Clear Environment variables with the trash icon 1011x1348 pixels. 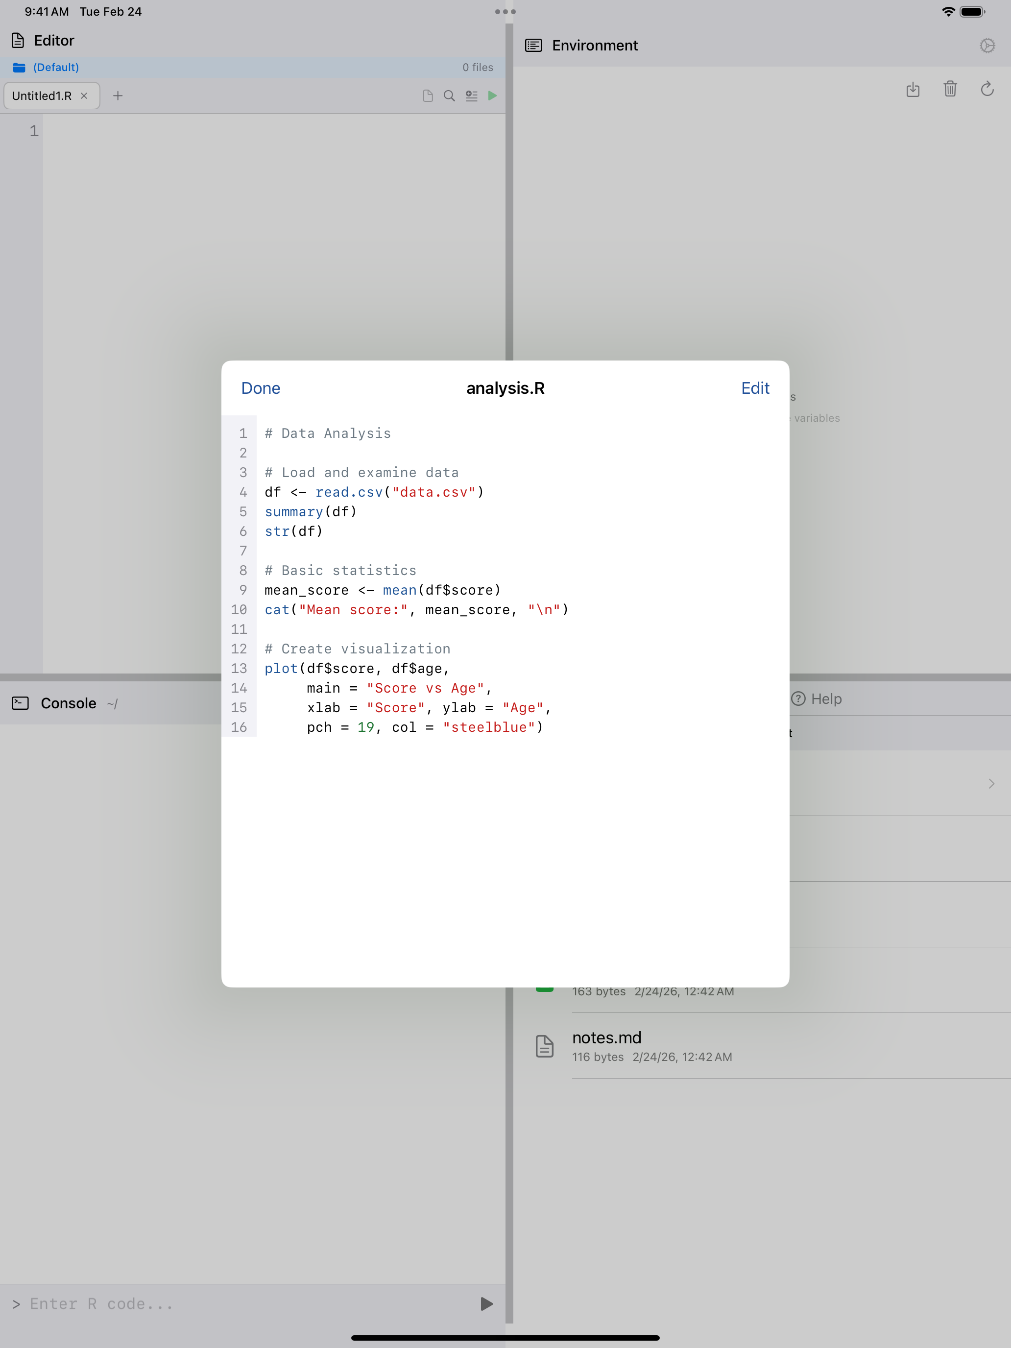tap(950, 90)
